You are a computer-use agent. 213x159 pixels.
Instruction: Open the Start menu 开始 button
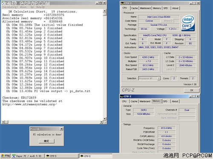tap(6, 156)
